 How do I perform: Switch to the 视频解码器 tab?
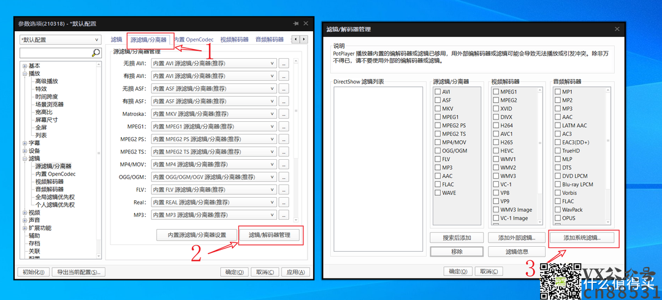pos(235,40)
